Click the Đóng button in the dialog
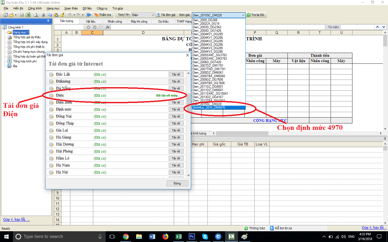The image size is (388, 242). click(177, 183)
